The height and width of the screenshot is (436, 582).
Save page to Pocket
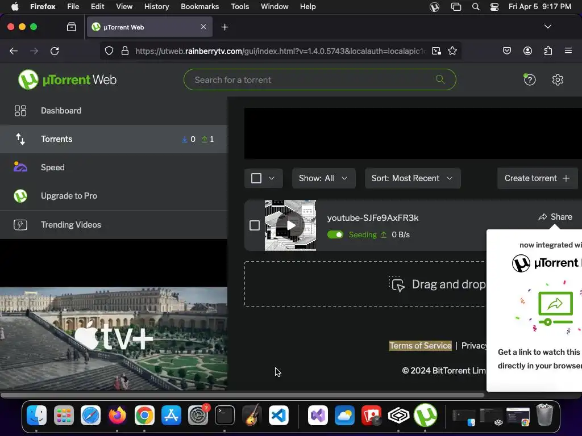click(x=507, y=51)
